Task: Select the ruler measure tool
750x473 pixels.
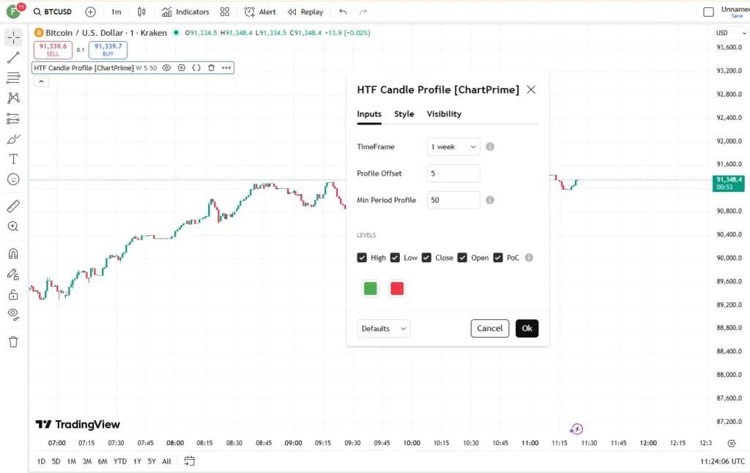Action: pyautogui.click(x=13, y=206)
